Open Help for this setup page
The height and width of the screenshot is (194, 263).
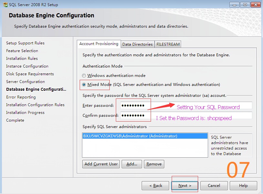pos(243,186)
